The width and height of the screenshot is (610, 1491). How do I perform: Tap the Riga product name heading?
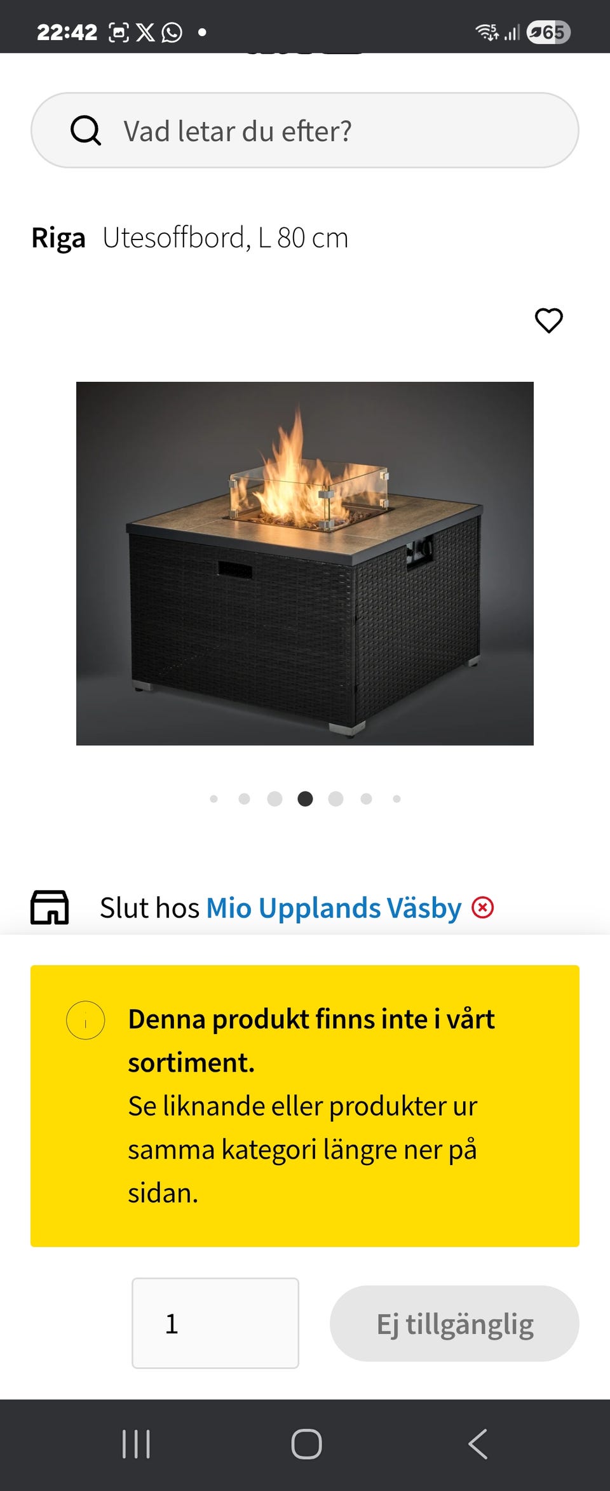pyautogui.click(x=58, y=238)
